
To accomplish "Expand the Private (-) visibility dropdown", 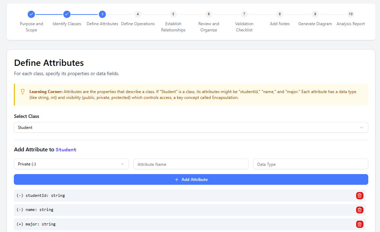I will (x=71, y=164).
